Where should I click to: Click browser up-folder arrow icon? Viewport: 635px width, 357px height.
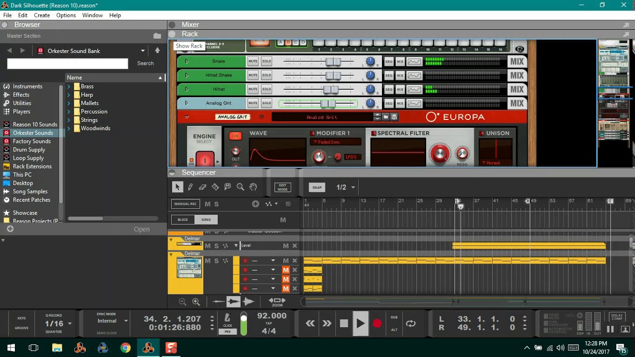pyautogui.click(x=157, y=51)
